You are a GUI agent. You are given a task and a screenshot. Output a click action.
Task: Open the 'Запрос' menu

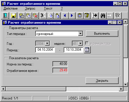pos(30,8)
